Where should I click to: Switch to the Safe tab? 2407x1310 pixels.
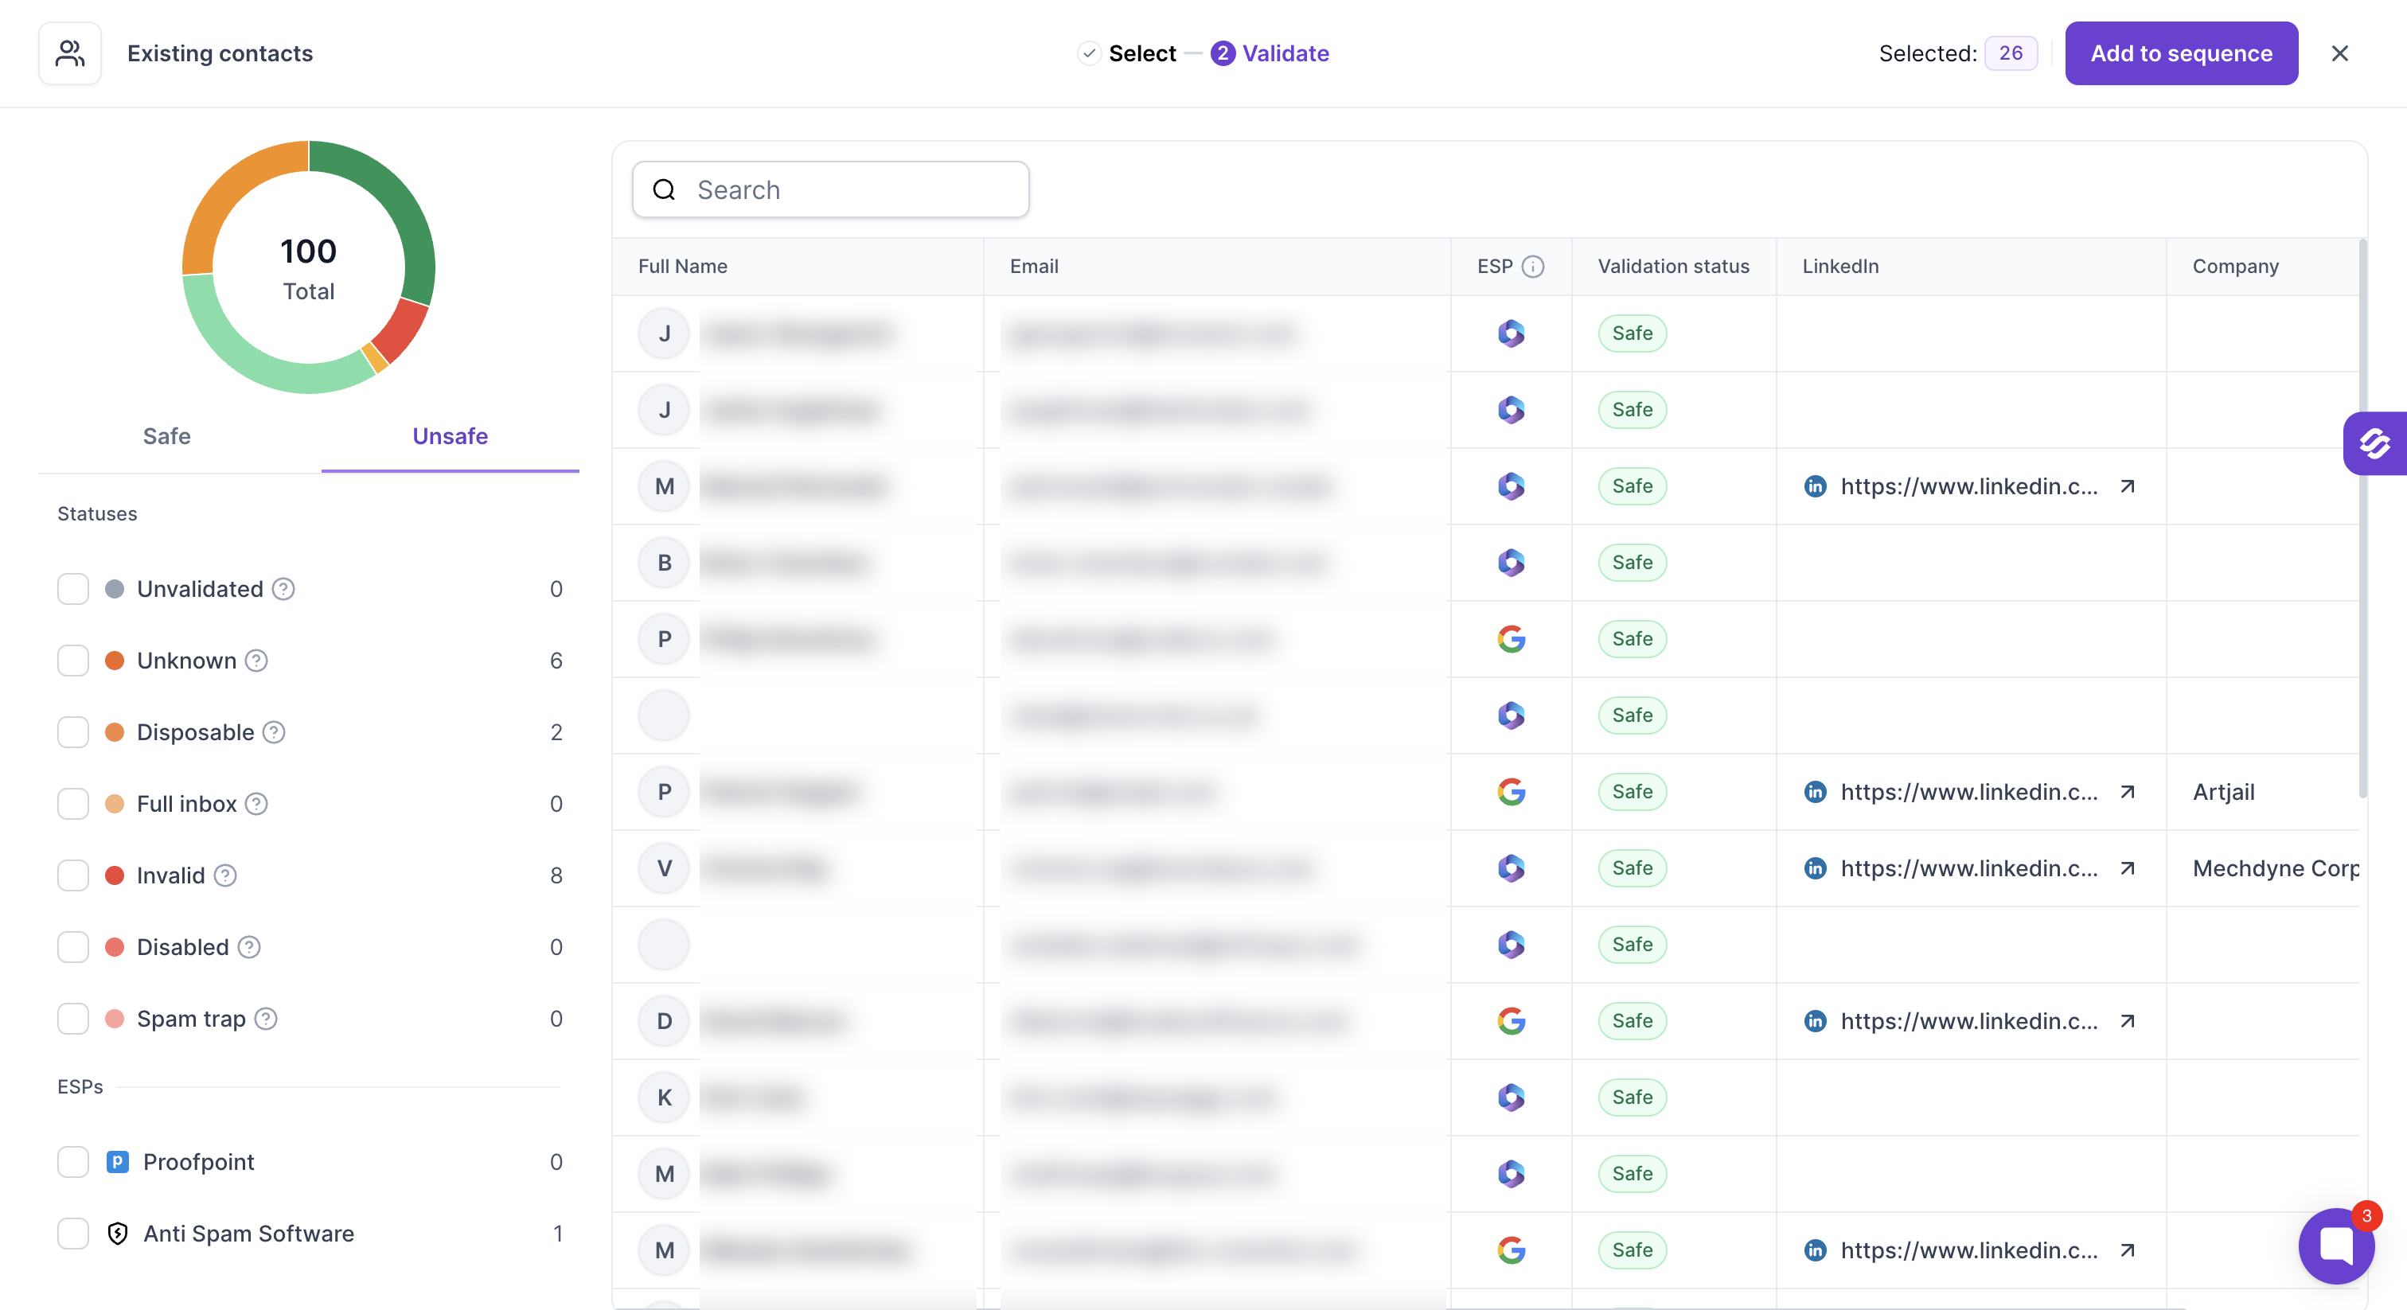point(166,436)
